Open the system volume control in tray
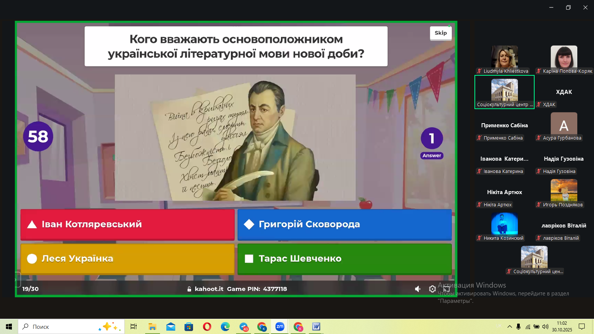This screenshot has height=334, width=594. point(545,327)
